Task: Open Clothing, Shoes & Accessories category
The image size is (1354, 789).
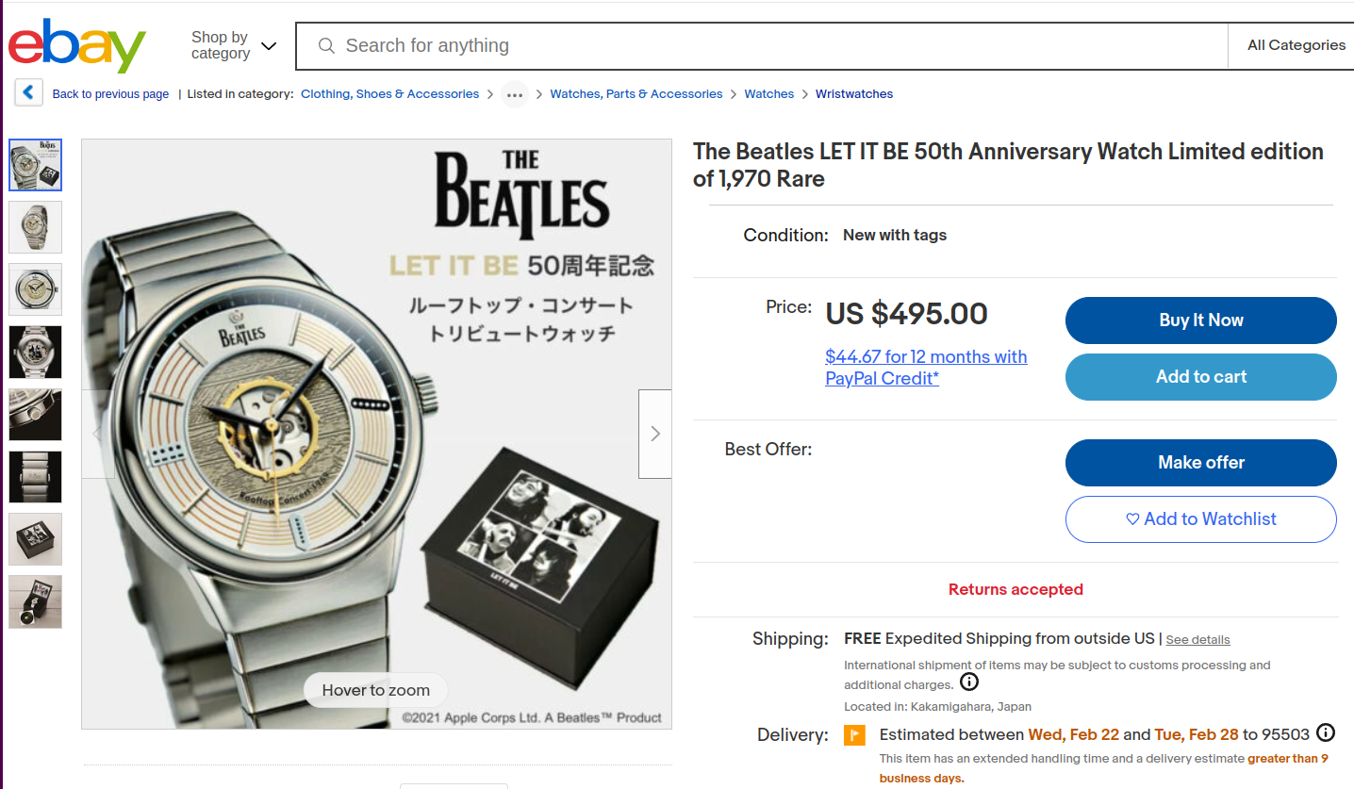Action: click(389, 94)
